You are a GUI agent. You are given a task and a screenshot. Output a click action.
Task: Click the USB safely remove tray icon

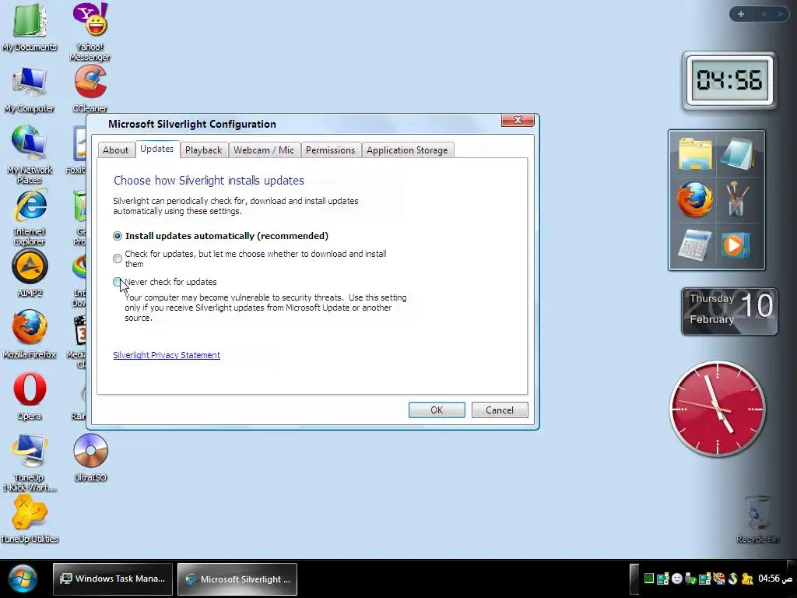pyautogui.click(x=690, y=579)
